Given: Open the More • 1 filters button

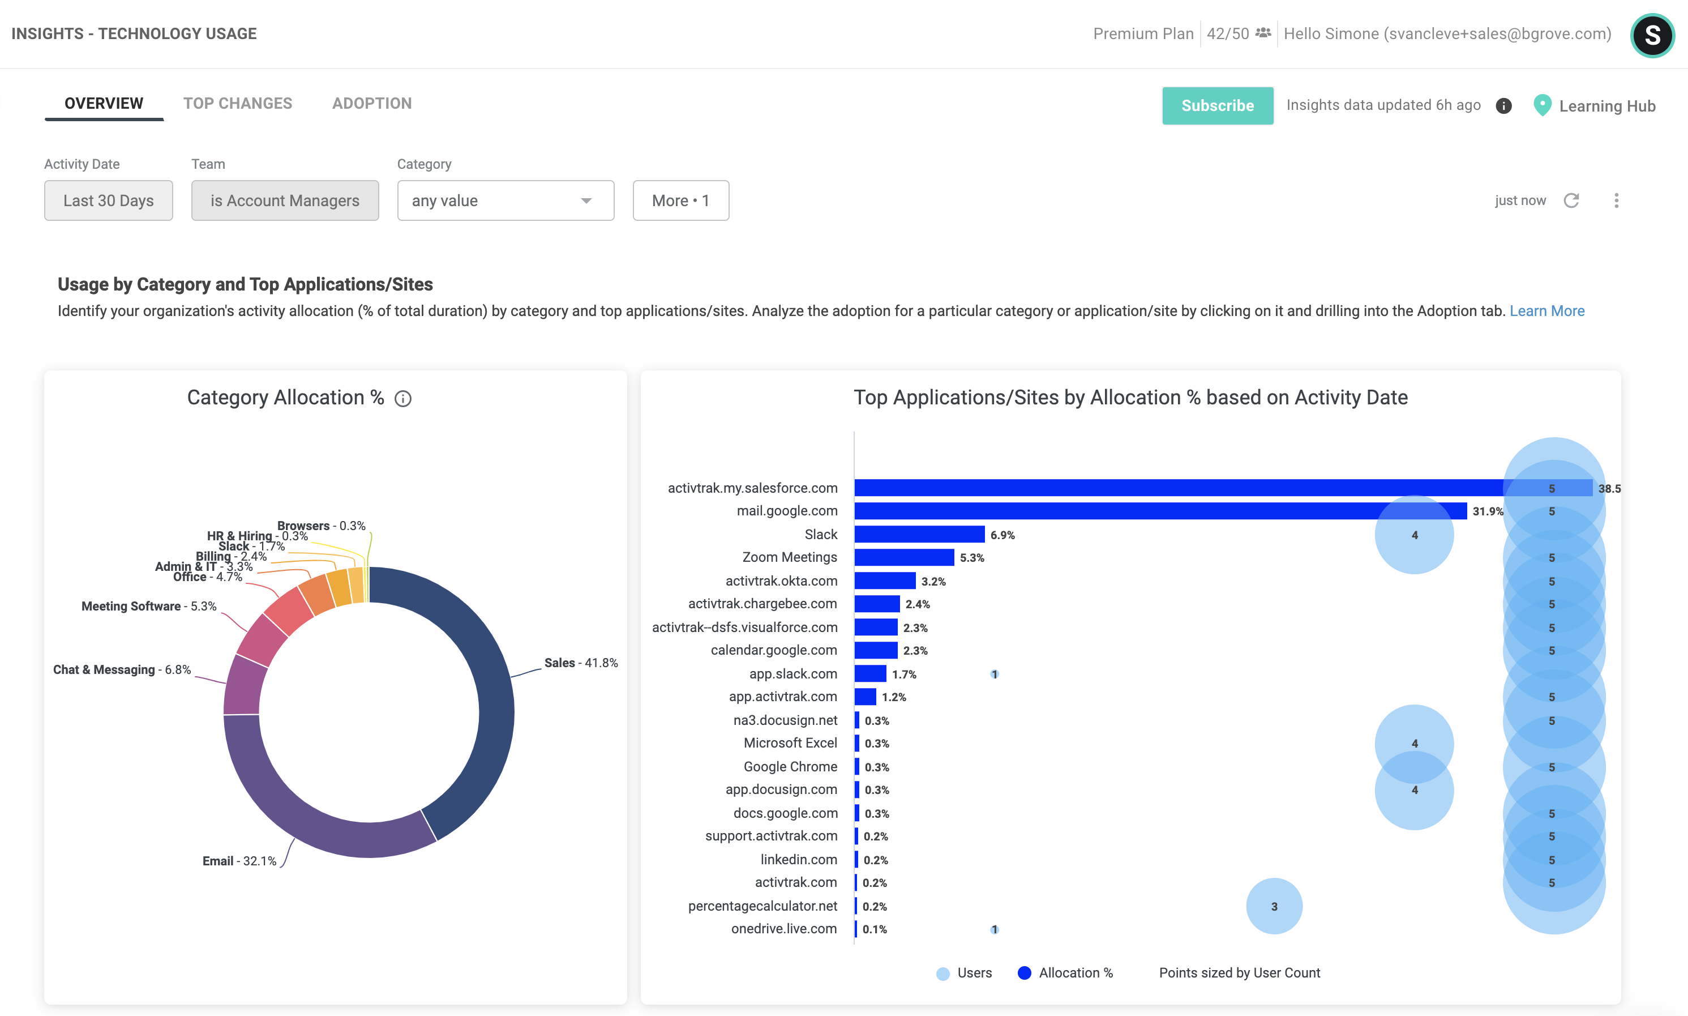Looking at the screenshot, I should coord(680,200).
